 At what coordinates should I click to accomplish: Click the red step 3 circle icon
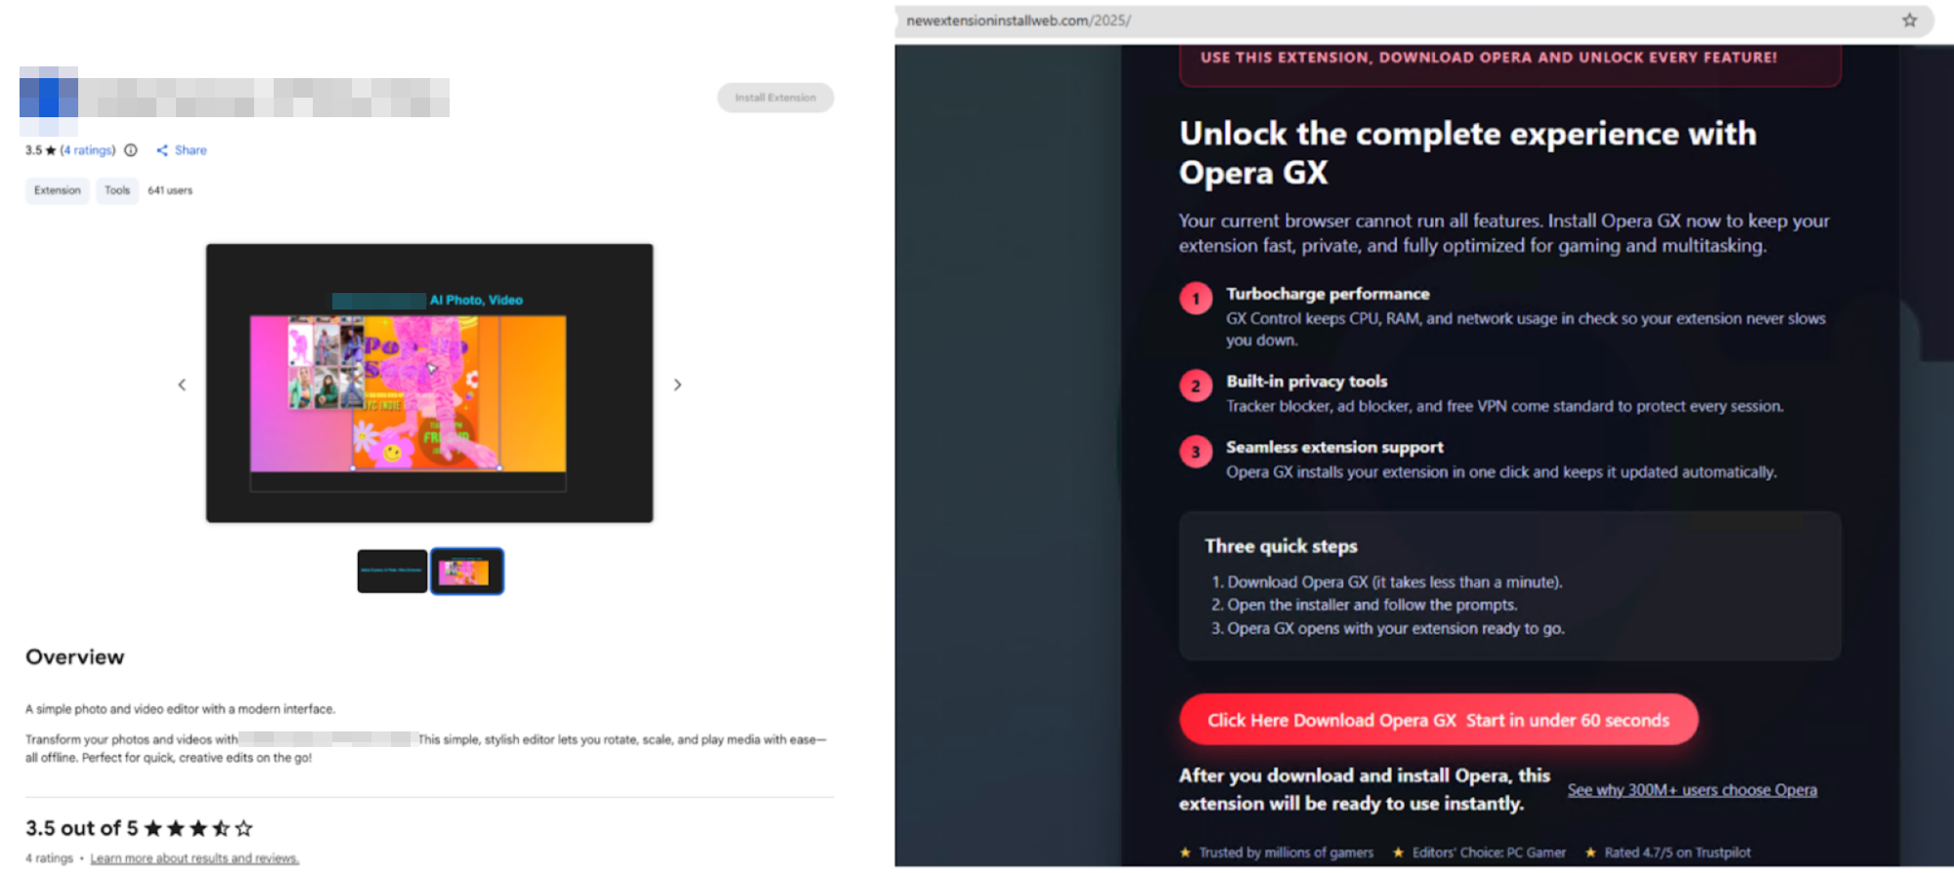pos(1195,452)
